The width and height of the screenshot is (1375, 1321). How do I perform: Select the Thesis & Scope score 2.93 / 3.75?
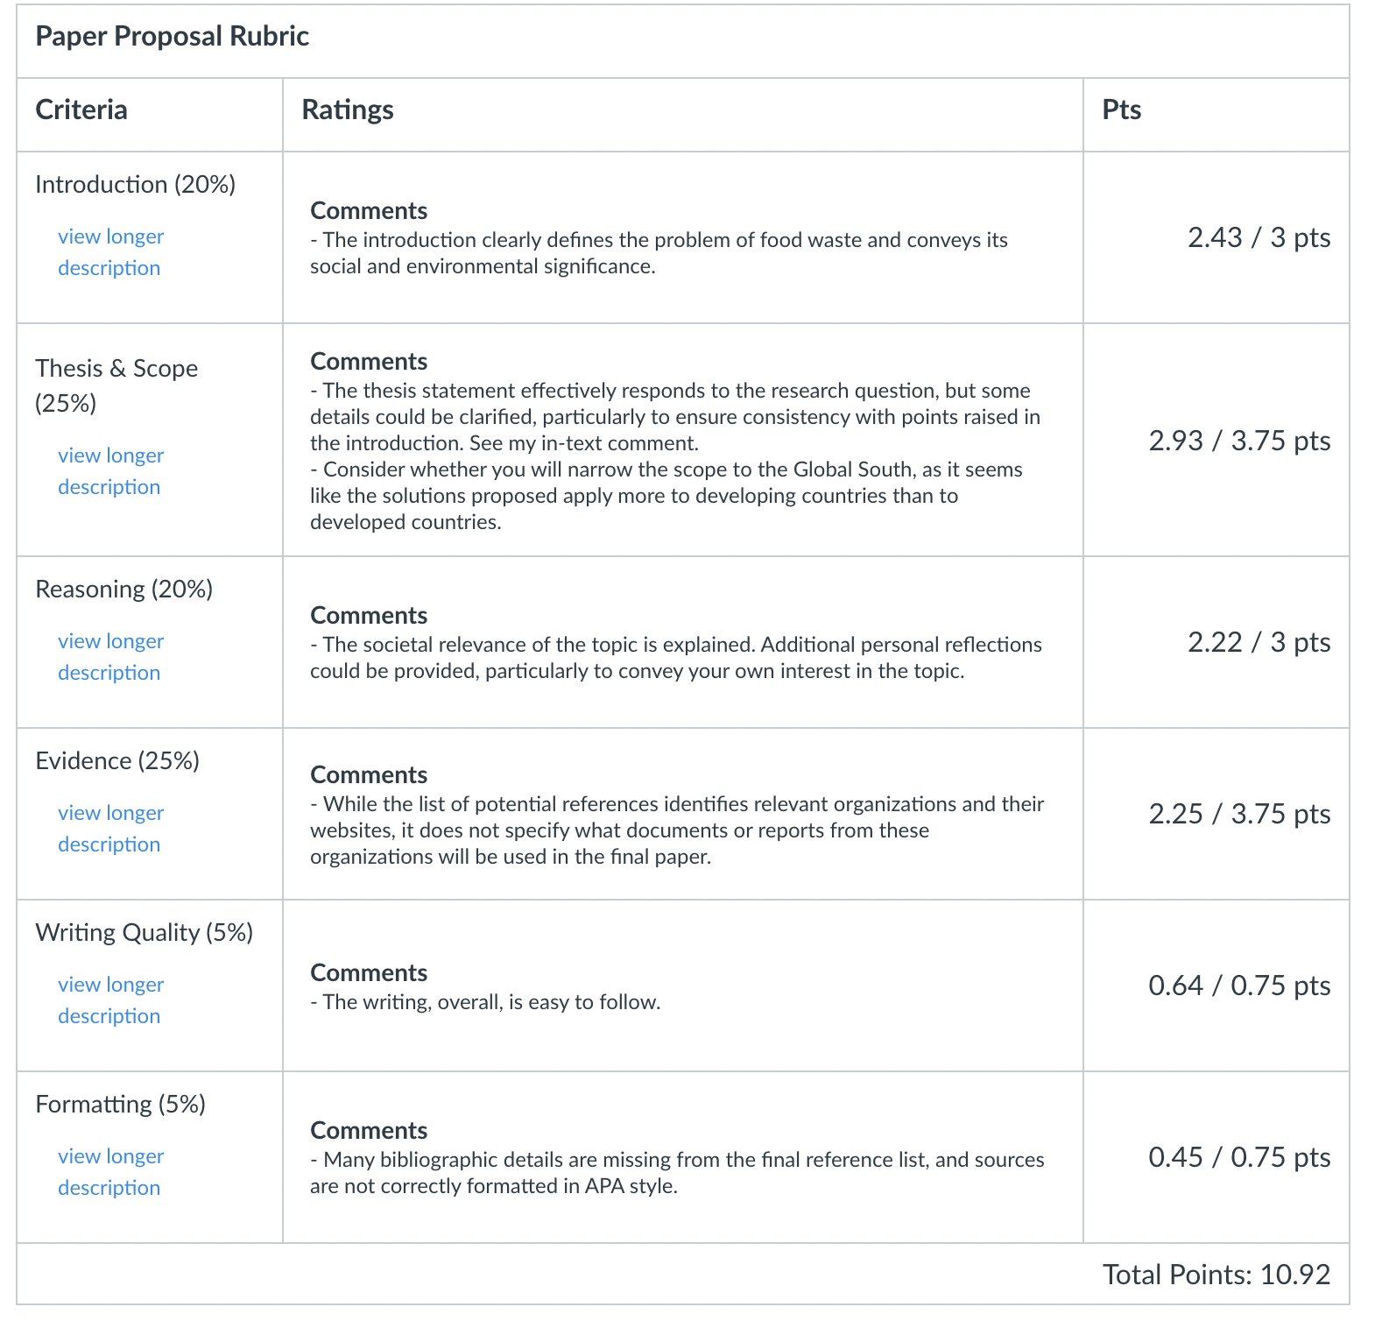click(1239, 441)
